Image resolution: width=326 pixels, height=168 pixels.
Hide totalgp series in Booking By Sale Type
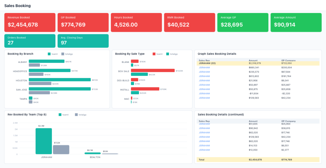(x=172, y=54)
